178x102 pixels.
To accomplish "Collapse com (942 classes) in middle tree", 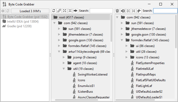I will pos(54,23).
